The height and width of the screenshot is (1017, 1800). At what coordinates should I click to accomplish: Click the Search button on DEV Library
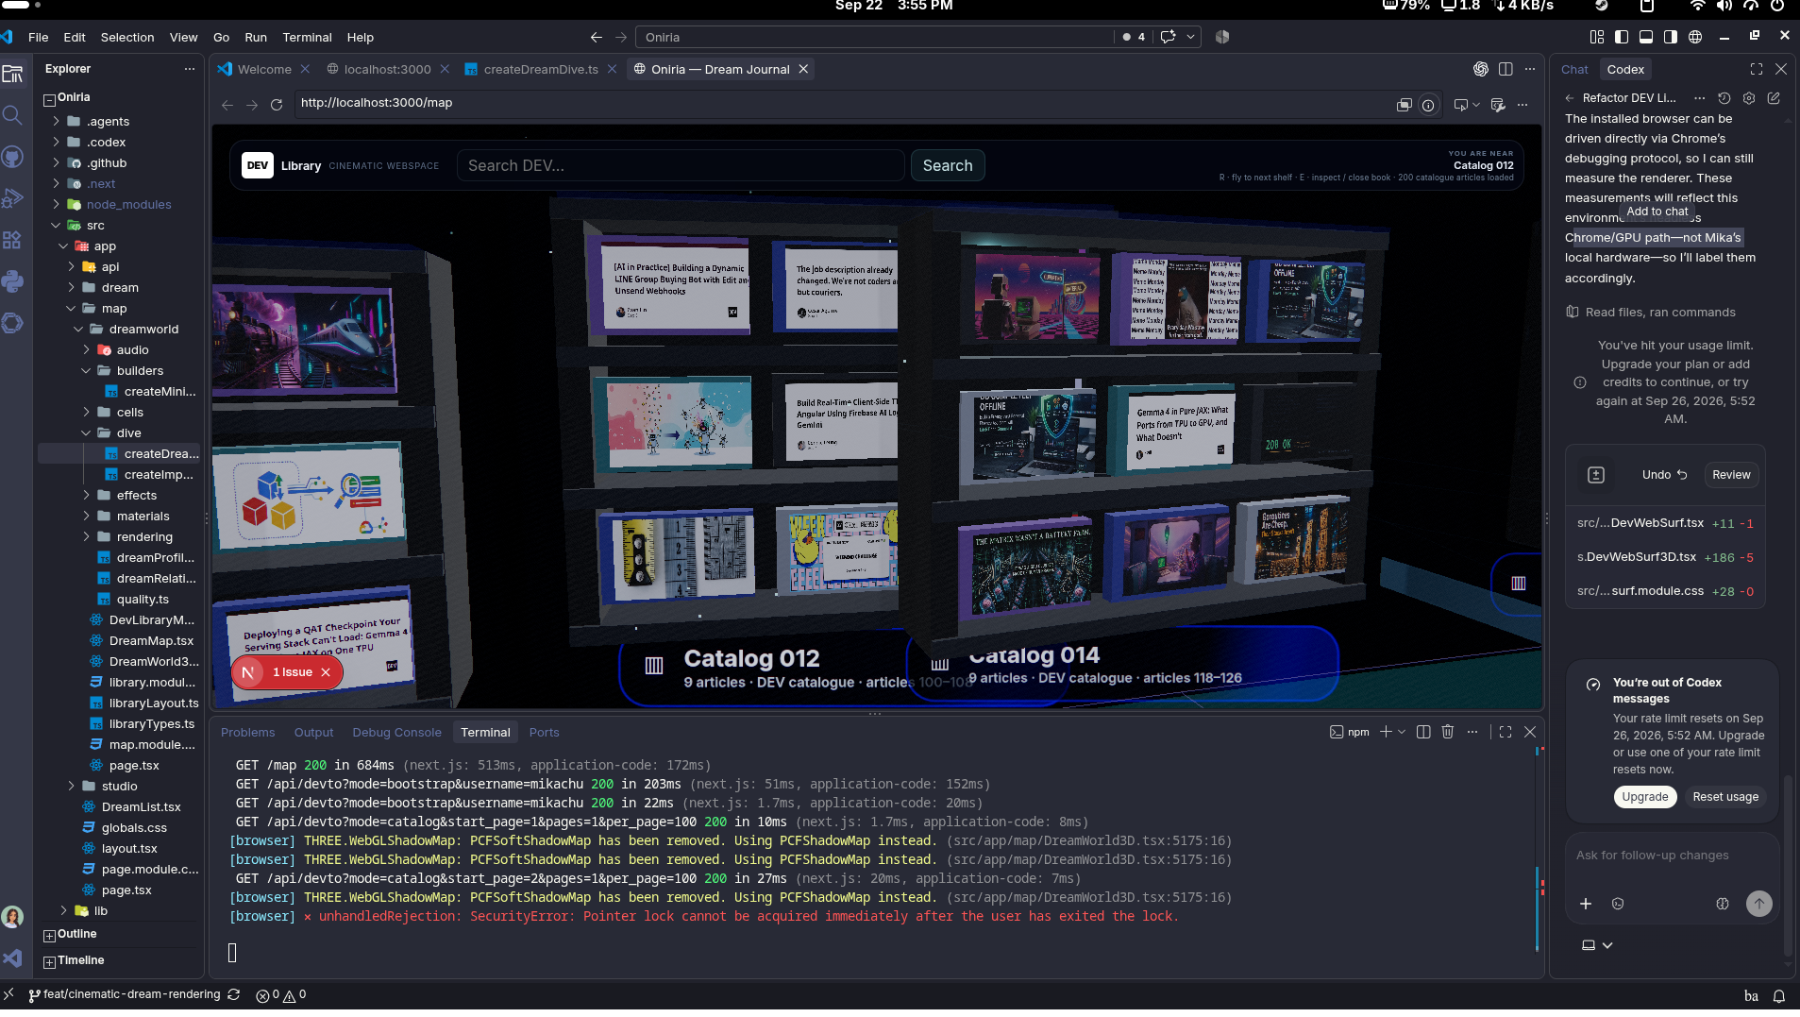948,165
